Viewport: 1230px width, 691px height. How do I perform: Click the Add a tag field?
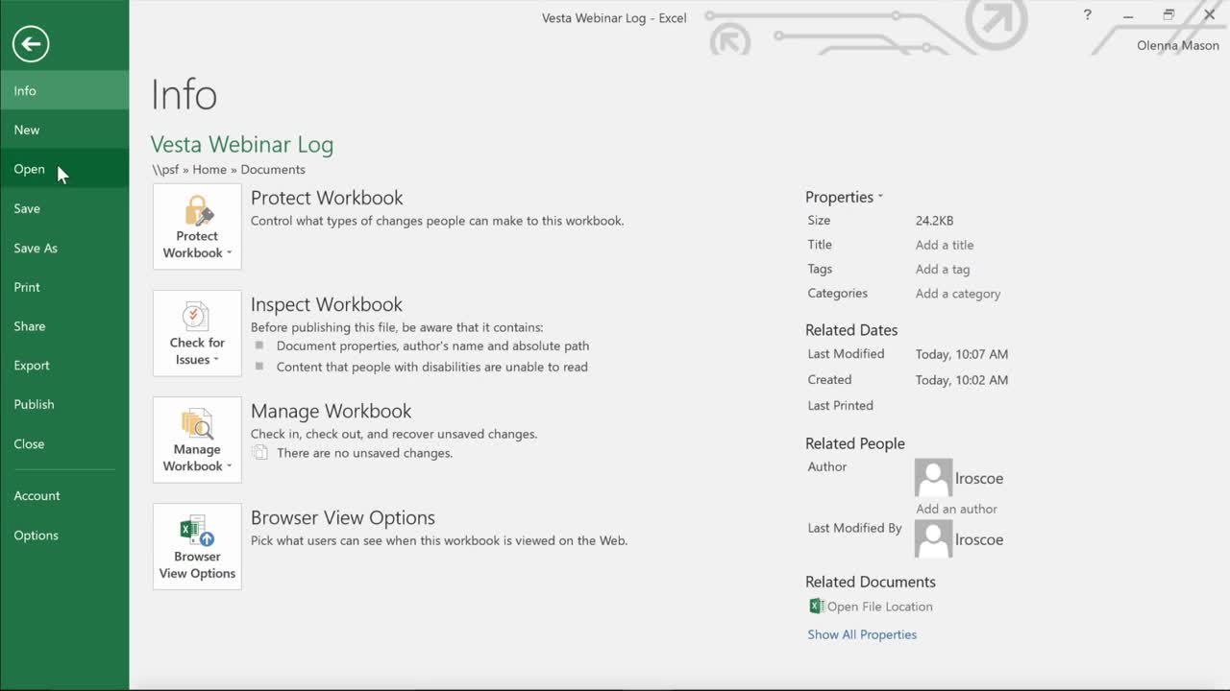point(943,270)
